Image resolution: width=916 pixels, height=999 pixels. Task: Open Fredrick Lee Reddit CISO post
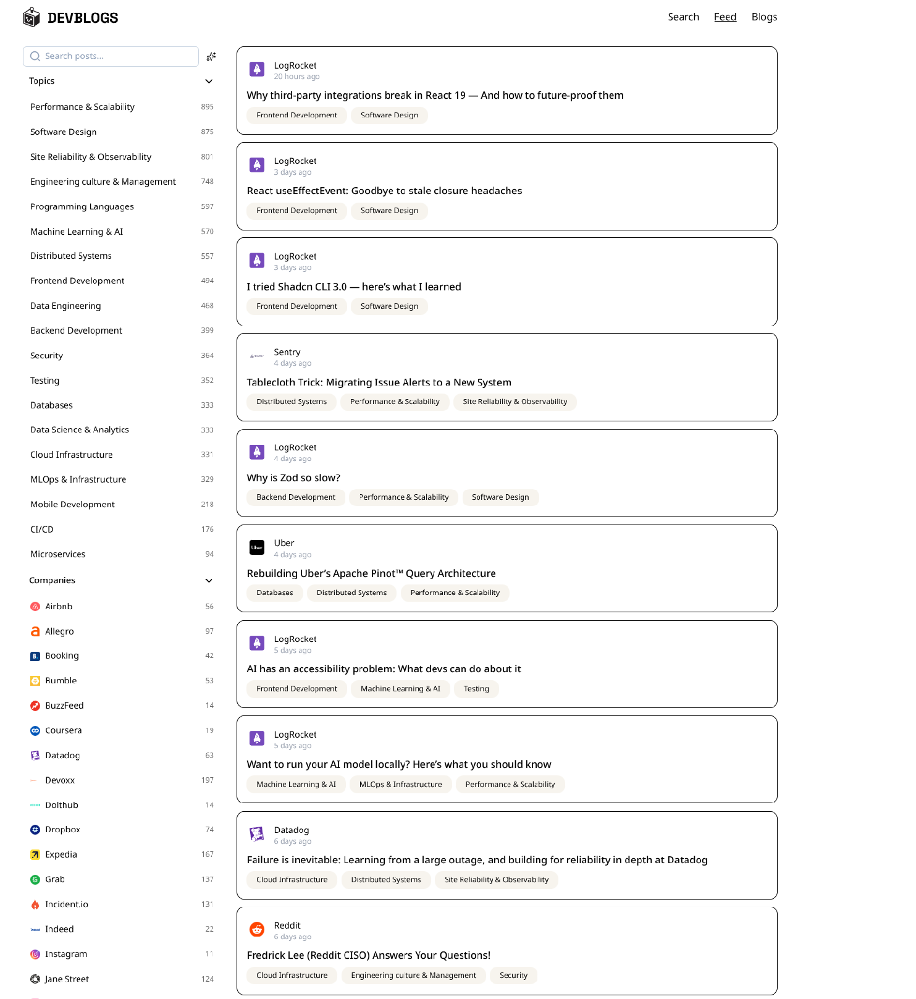pyautogui.click(x=369, y=955)
